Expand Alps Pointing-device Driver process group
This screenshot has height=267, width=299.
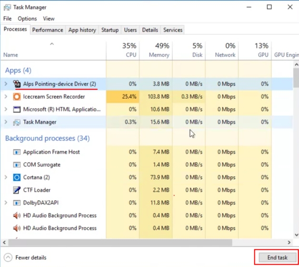pyautogui.click(x=6, y=84)
